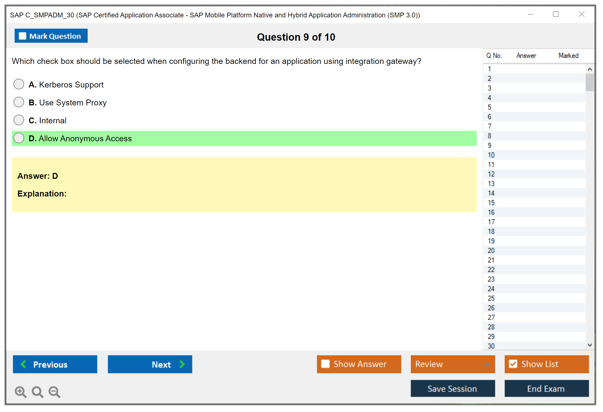
Task: Click the green left arrow on Previous
Action: click(24, 364)
